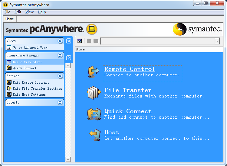Collapse the Views panel section
The image size is (227, 166).
tap(60, 41)
